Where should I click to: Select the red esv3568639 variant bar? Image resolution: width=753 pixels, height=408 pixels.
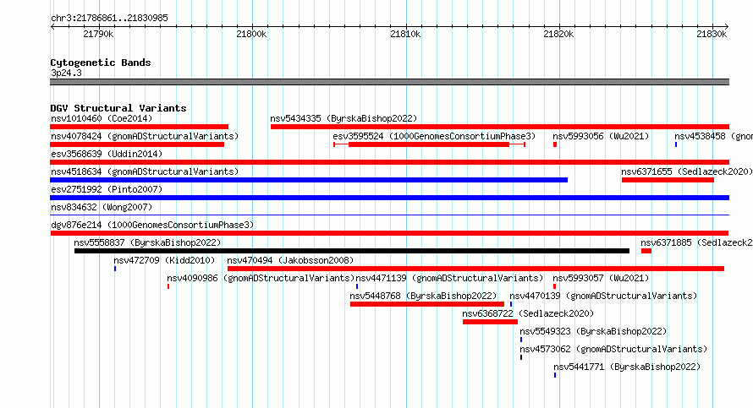point(390,162)
